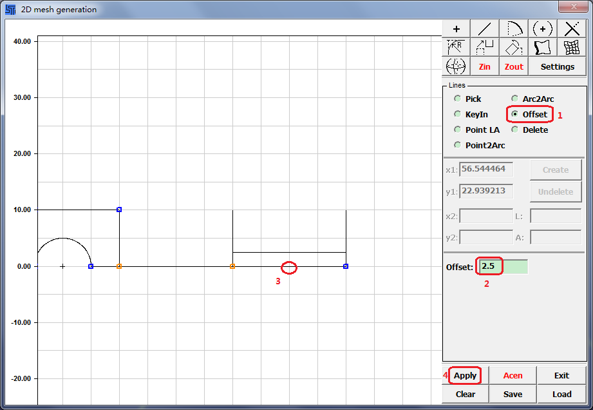This screenshot has width=593, height=410.
Task: Click the red Acen button
Action: 513,376
